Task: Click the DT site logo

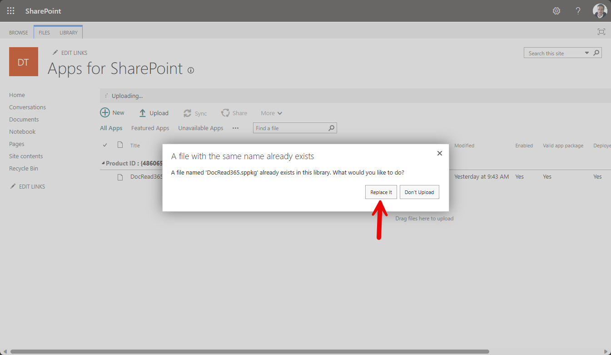Action: coord(24,62)
